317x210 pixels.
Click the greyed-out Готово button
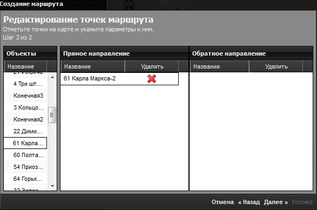point(302,202)
